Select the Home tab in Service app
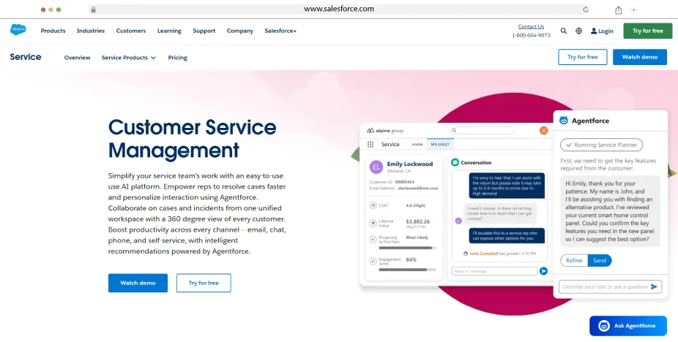The height and width of the screenshot is (342, 678). (417, 144)
